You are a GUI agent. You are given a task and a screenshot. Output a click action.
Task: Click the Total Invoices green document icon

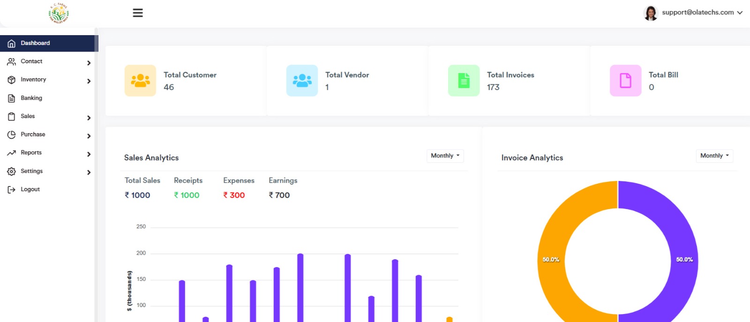pos(464,81)
